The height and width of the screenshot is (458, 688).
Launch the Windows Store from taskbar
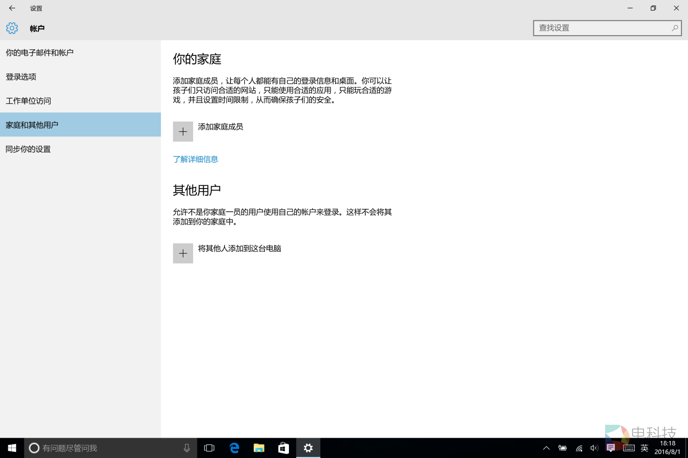point(283,448)
